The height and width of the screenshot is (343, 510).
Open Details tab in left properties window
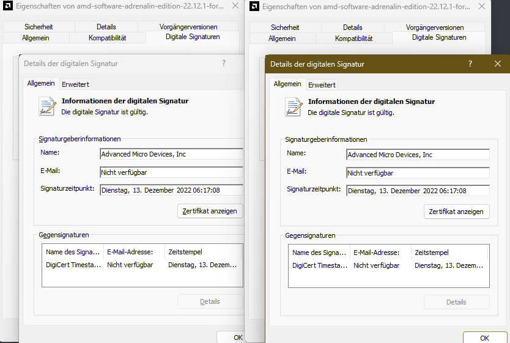106,27
